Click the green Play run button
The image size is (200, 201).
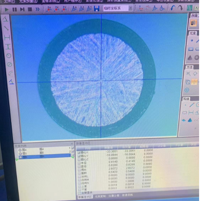(7, 9)
